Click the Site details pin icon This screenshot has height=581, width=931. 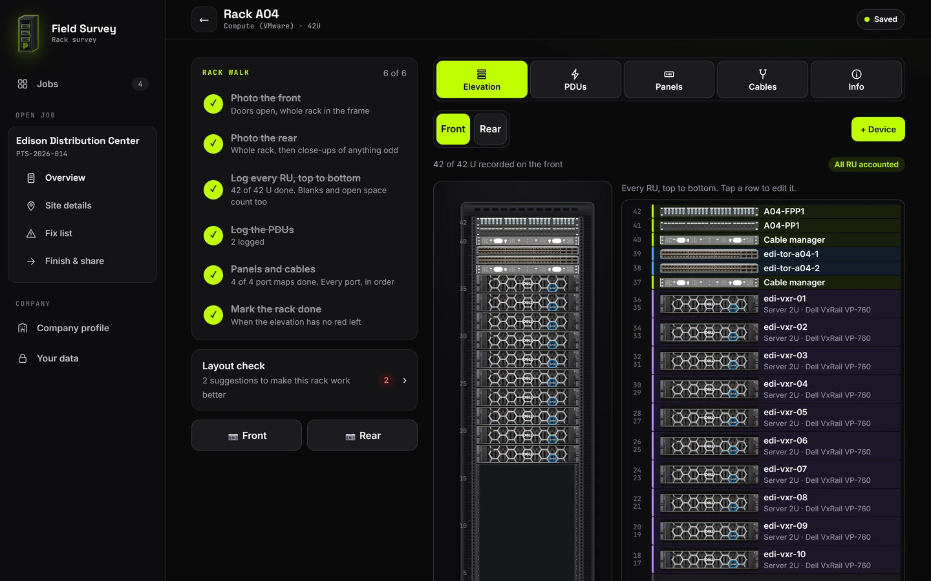point(31,206)
